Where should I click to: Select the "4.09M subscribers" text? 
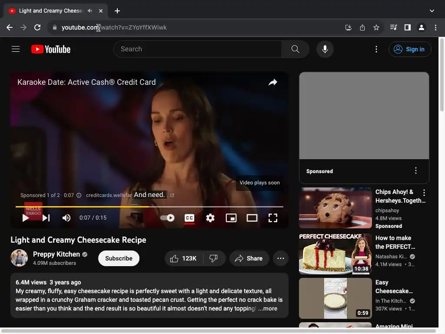point(54,263)
